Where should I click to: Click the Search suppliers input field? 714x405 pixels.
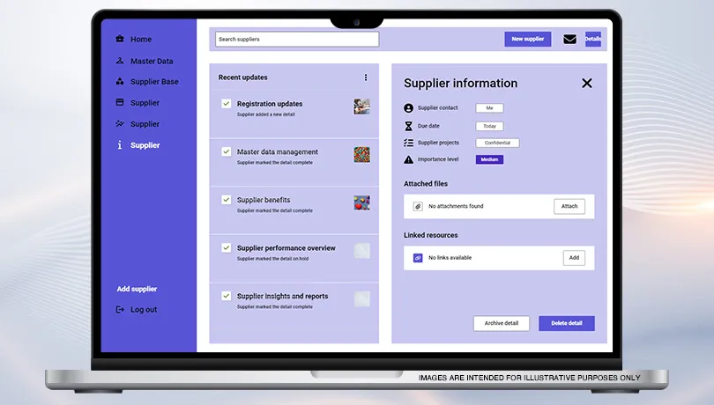(297, 39)
